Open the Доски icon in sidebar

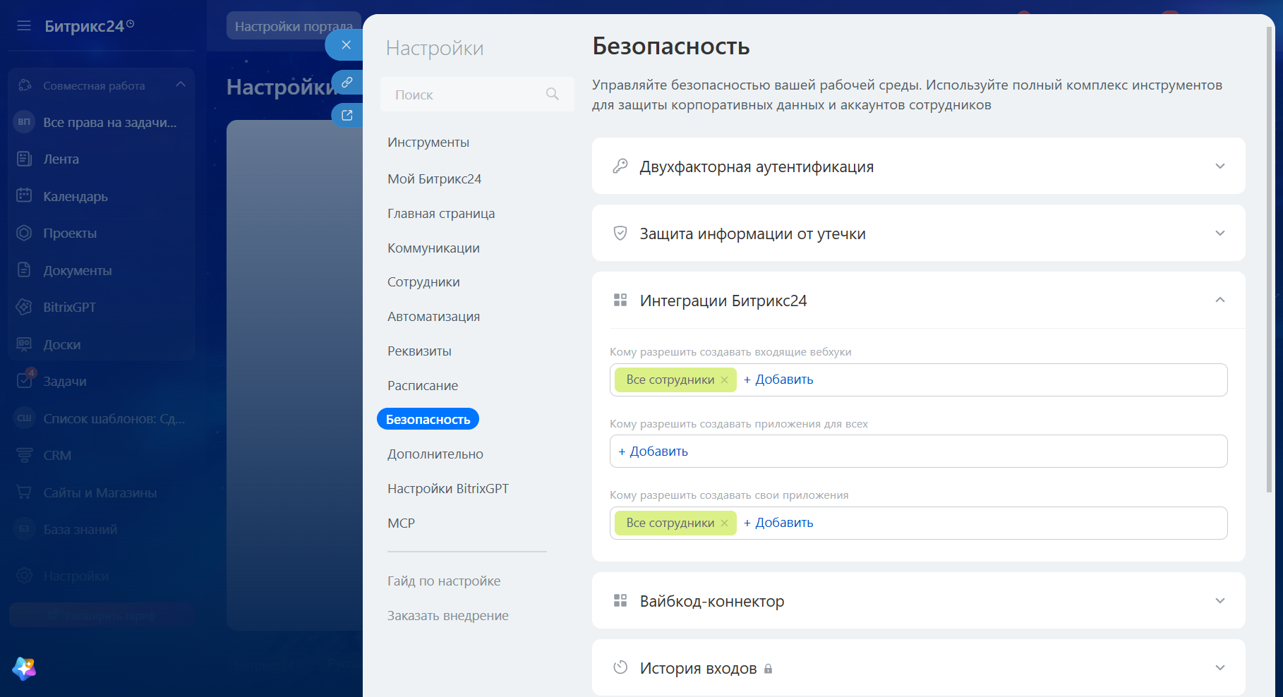[x=24, y=344]
